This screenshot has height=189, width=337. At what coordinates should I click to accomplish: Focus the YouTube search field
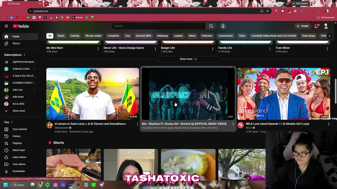click(159, 26)
